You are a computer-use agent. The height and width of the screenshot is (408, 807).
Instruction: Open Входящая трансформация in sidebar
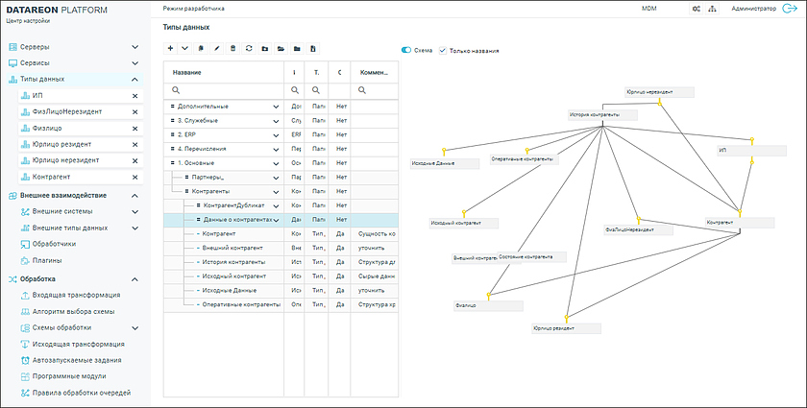[x=76, y=295]
